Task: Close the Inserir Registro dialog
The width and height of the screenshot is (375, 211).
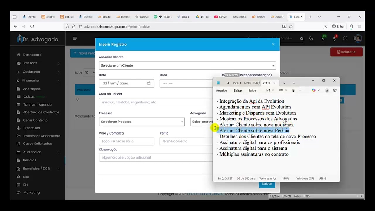Action: coord(273,45)
